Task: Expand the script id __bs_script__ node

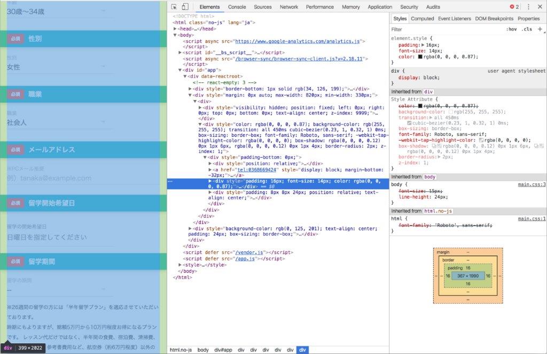Action: click(x=180, y=52)
